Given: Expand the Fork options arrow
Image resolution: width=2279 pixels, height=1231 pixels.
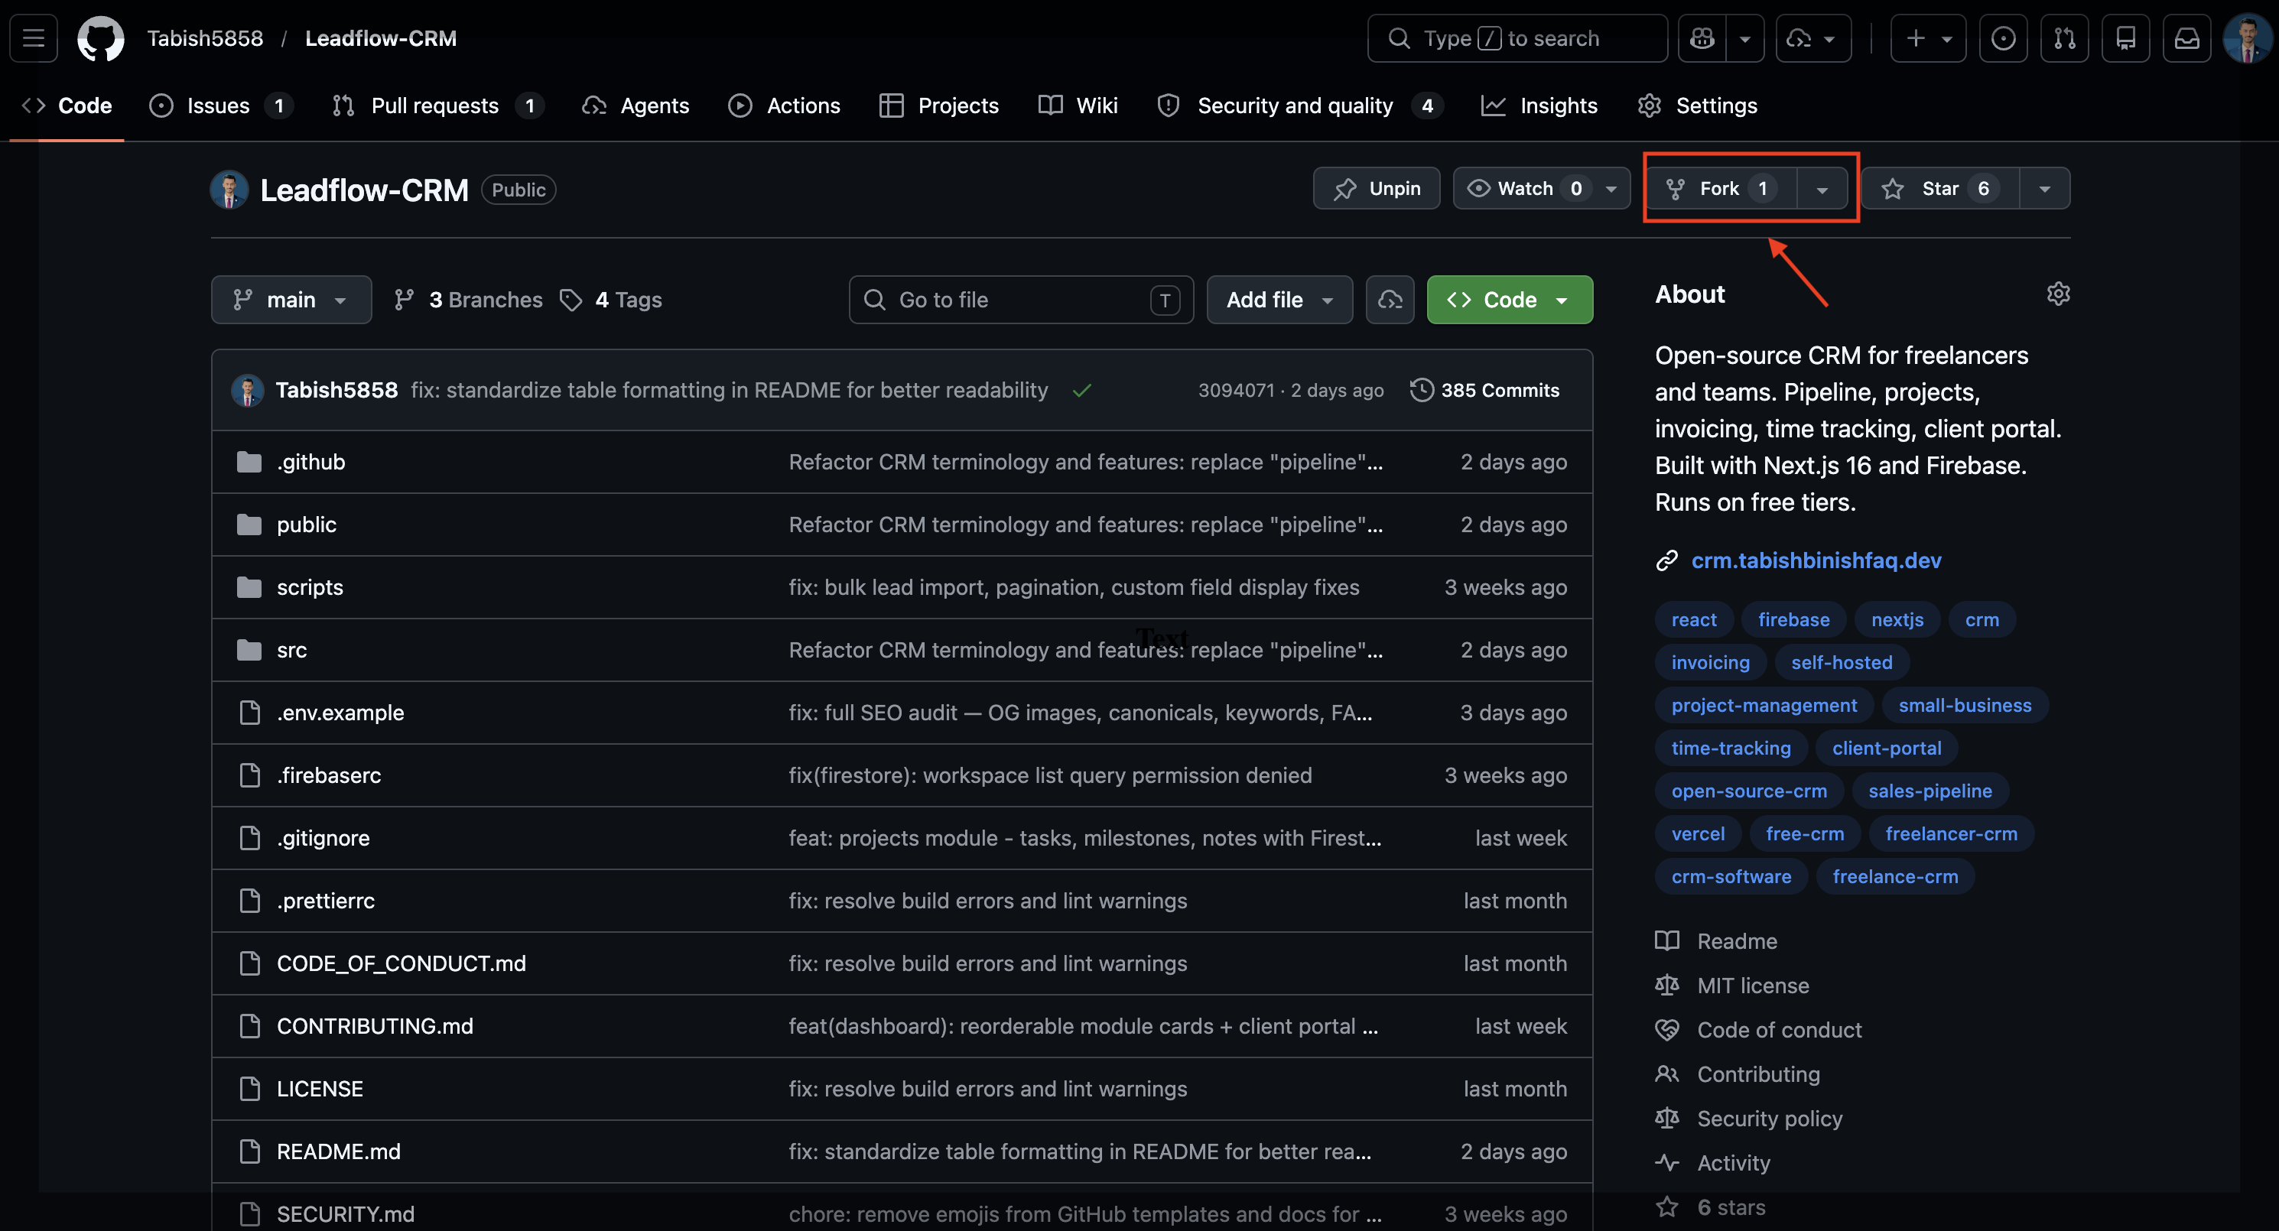Looking at the screenshot, I should tap(1822, 188).
